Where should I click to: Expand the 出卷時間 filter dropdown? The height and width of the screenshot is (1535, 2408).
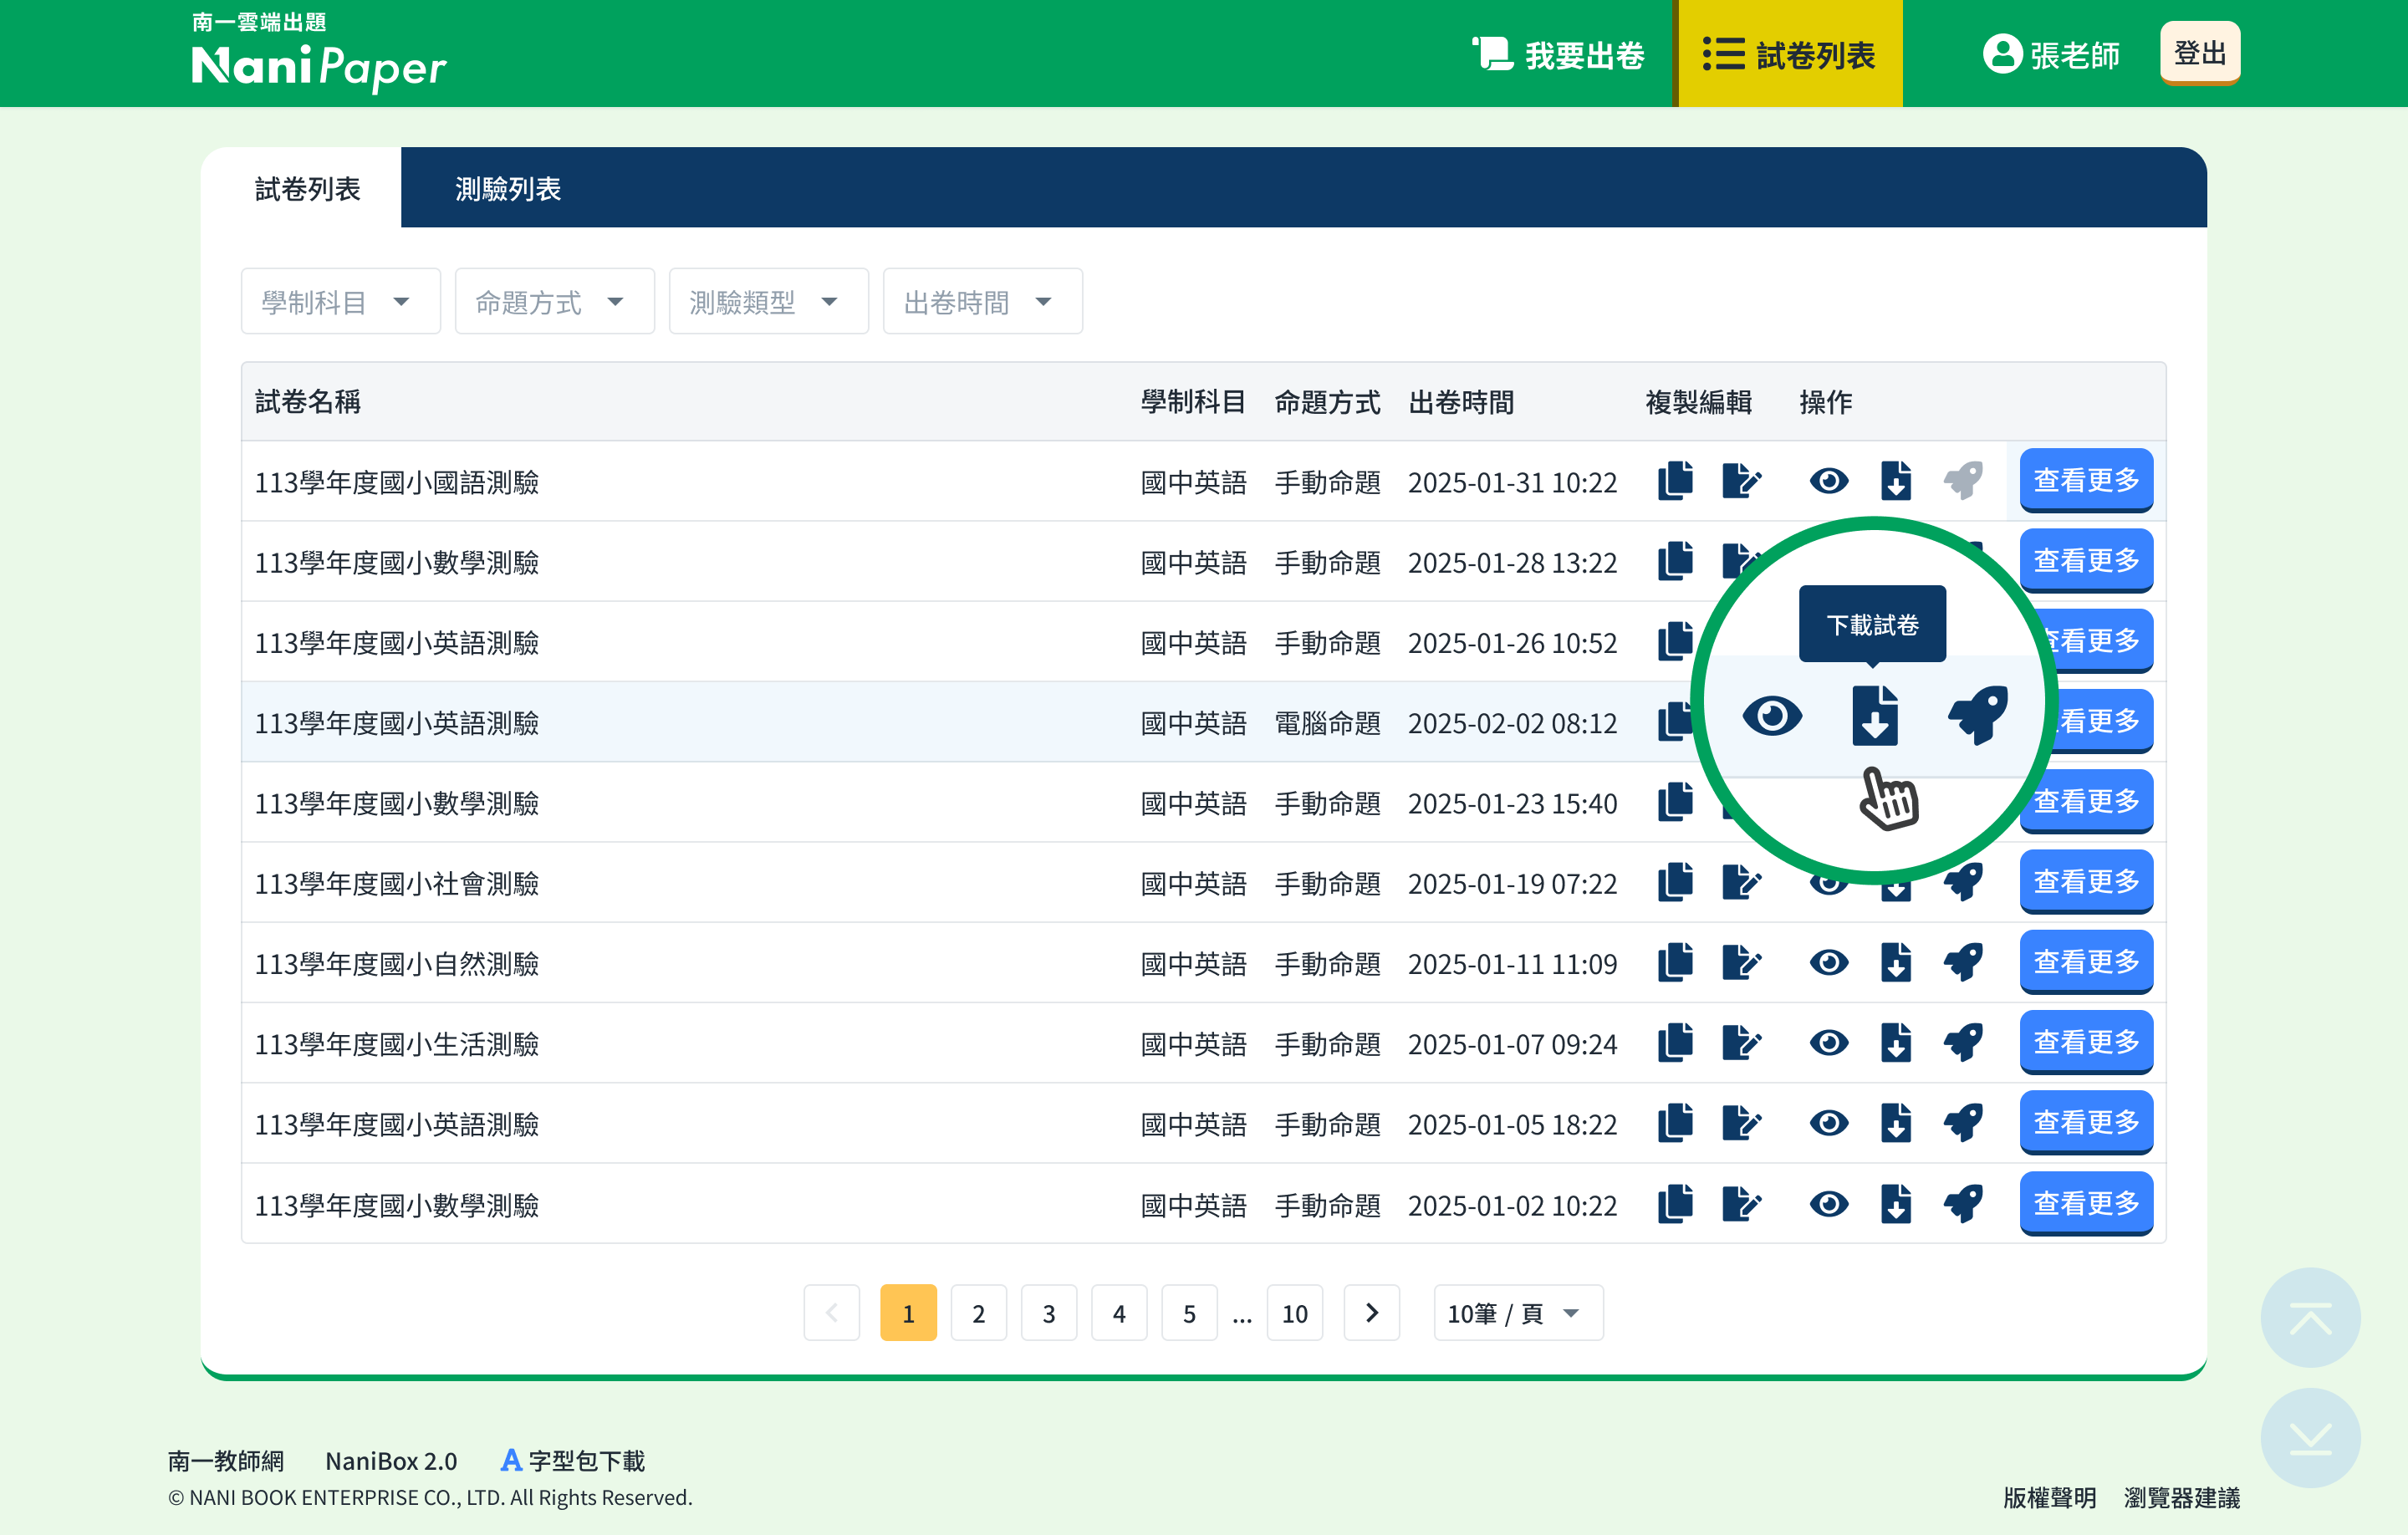(x=982, y=301)
